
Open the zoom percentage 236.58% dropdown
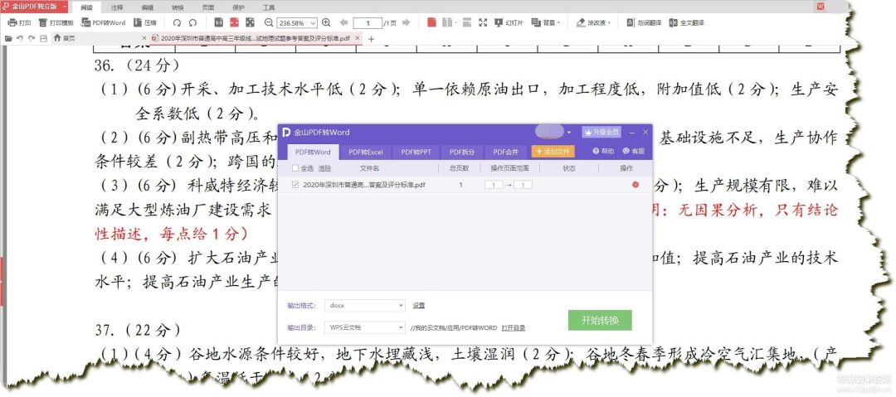pos(313,23)
